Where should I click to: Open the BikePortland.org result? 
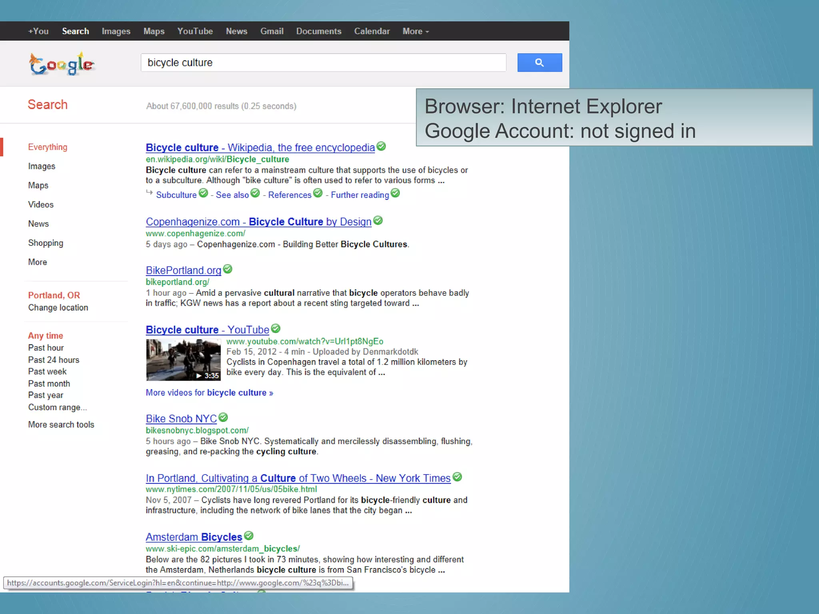184,270
